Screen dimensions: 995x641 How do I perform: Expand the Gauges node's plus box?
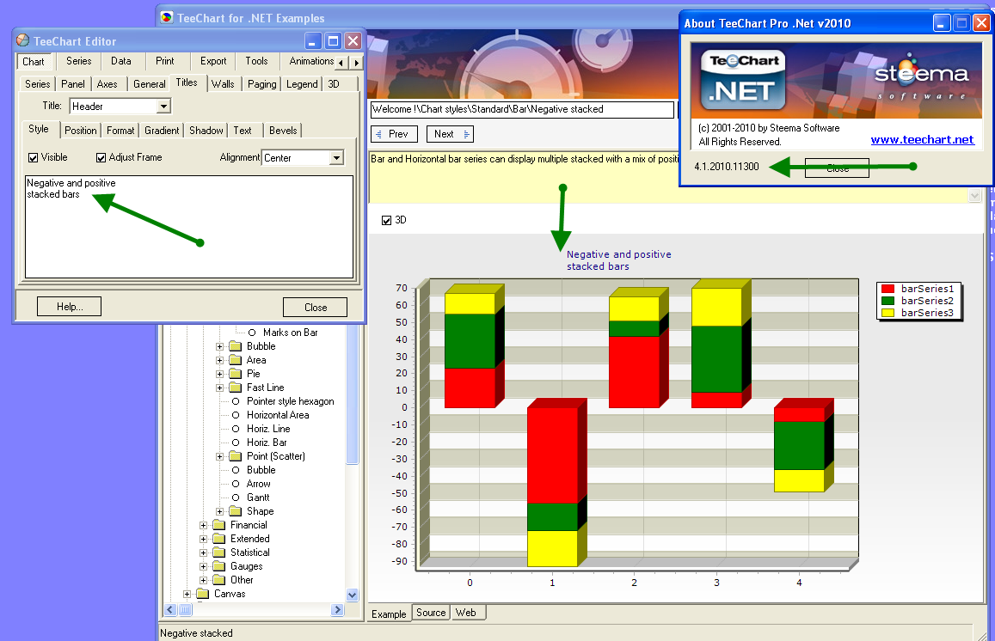tap(203, 567)
